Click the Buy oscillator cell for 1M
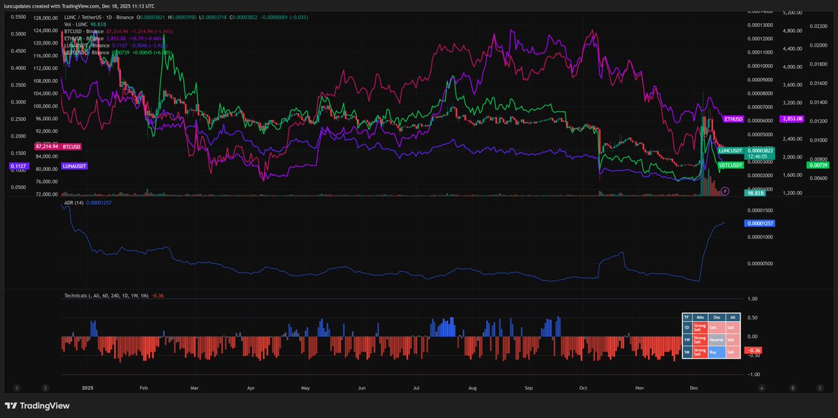Screen dimensions: 838x418 coord(717,352)
